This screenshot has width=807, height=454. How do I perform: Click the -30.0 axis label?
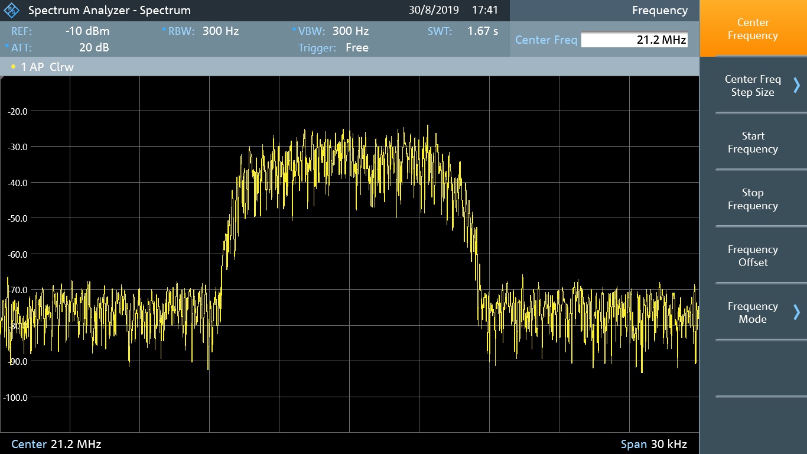pos(18,147)
